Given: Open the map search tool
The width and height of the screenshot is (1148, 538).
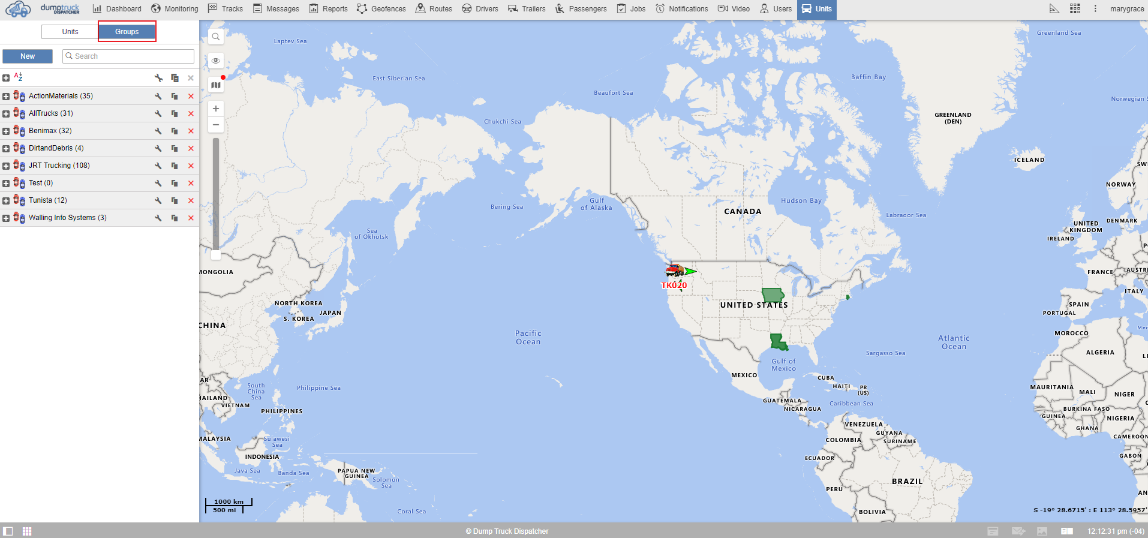Looking at the screenshot, I should pos(216,37).
